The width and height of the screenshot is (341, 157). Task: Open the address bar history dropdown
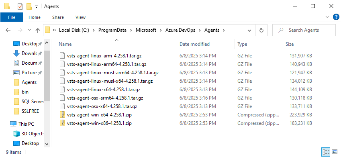click(249, 31)
